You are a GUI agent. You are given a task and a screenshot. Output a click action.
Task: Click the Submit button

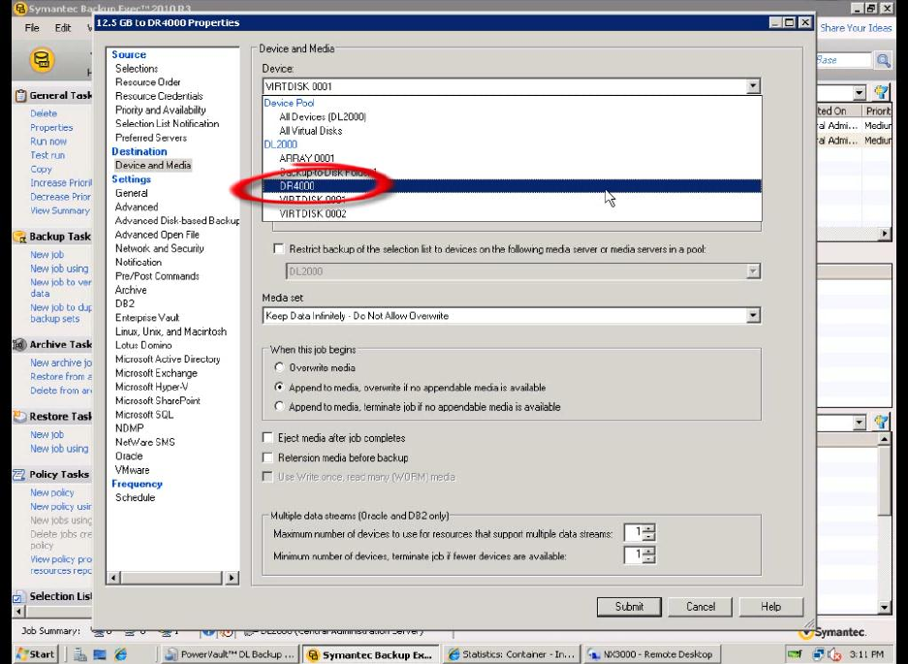pos(629,607)
